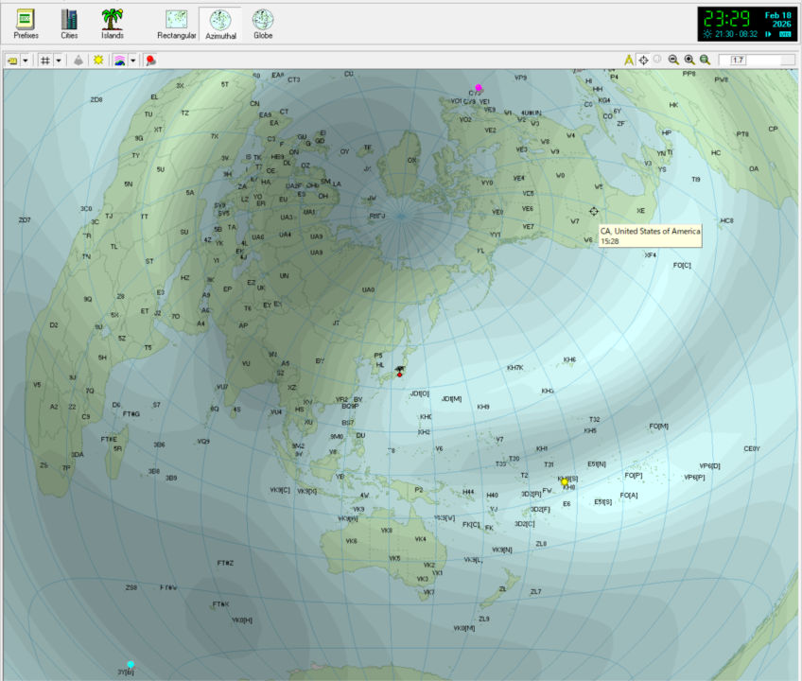Toggle the grid lines overlay
The height and width of the screenshot is (681, 802).
pyautogui.click(x=45, y=60)
